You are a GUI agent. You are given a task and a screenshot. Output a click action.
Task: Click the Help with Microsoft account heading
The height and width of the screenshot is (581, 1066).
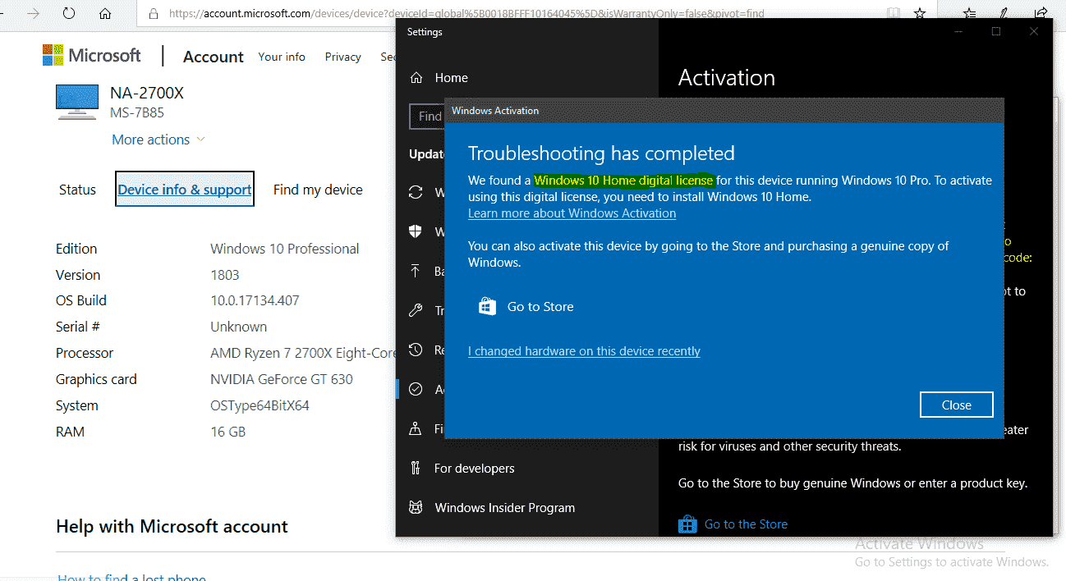[172, 526]
